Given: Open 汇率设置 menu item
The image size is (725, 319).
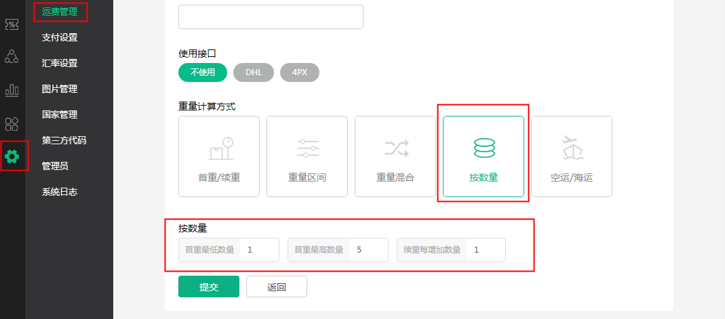Looking at the screenshot, I should (x=60, y=63).
